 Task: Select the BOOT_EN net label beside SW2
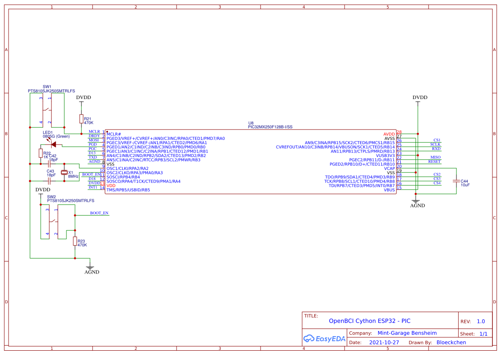(99, 213)
